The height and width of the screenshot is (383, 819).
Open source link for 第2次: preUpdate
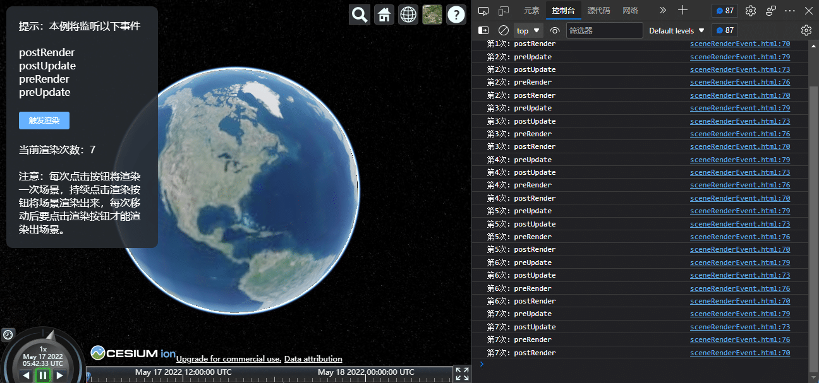[x=740, y=57]
